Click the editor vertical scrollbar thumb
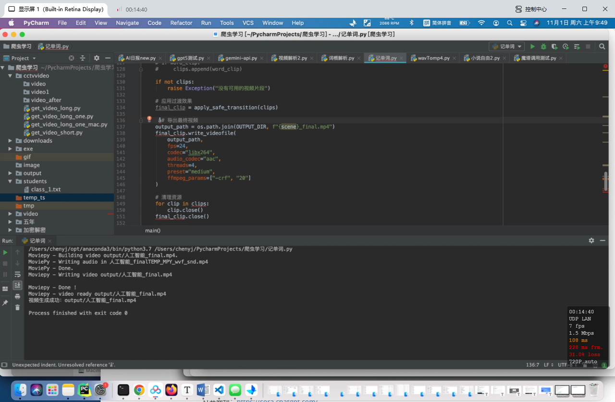This screenshot has height=402, width=615. (606, 182)
